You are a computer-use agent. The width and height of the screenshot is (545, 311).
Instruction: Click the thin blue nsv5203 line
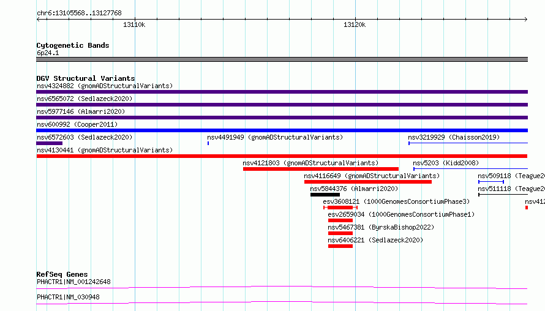471,169
